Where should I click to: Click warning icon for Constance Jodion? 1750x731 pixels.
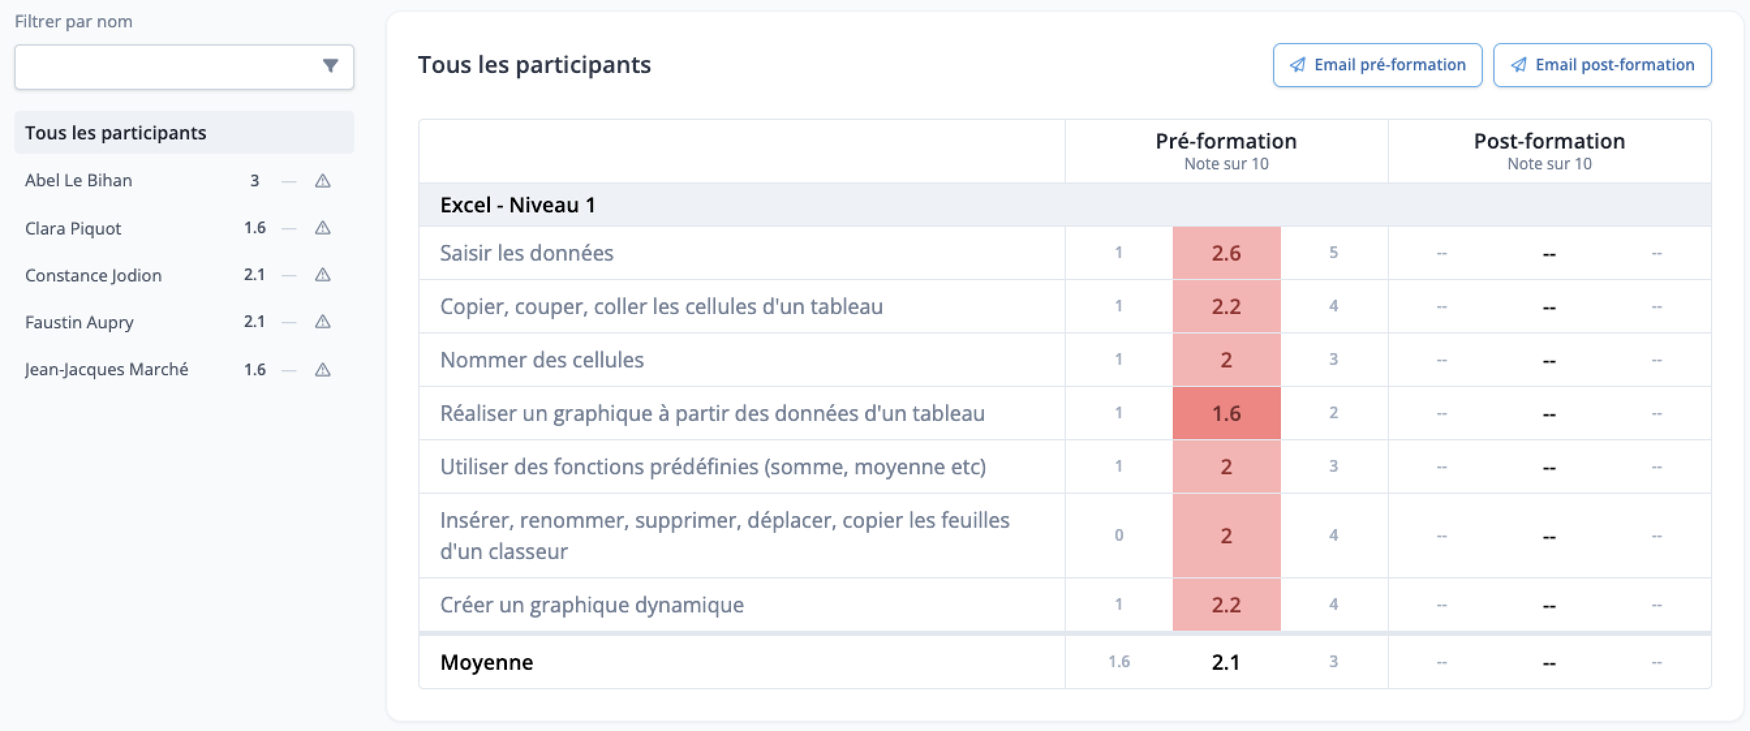tap(323, 274)
